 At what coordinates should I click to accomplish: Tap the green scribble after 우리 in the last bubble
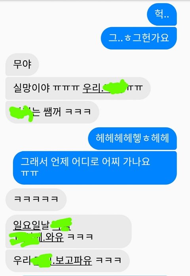coord(42,261)
